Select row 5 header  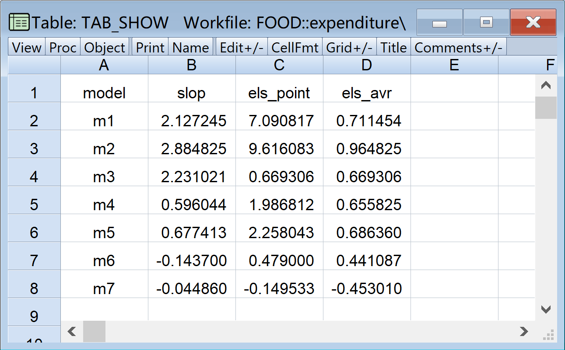(34, 204)
